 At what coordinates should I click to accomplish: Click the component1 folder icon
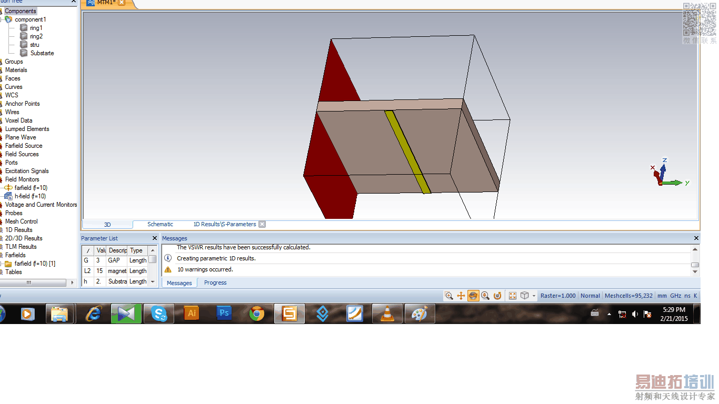[8, 19]
